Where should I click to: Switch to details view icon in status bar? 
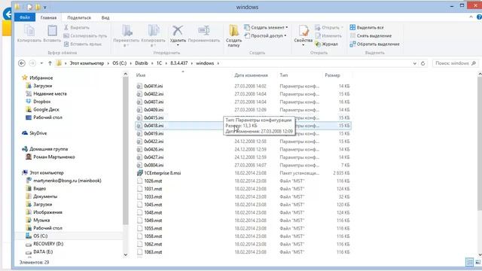pos(469,262)
